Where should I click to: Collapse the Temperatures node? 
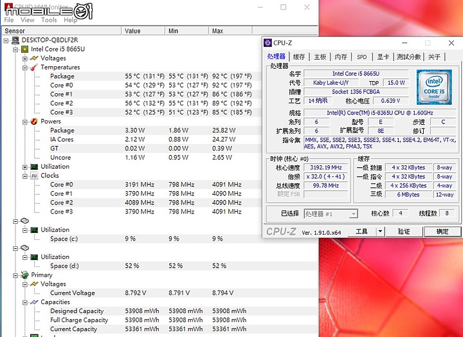tap(25, 68)
